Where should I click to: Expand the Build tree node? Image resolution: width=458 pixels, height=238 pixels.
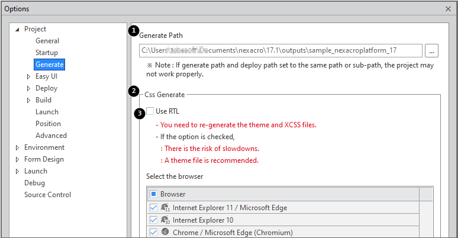[x=28, y=100]
